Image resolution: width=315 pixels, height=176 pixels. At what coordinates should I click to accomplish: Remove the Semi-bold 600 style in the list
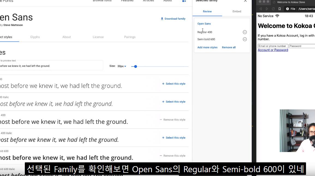tap(173, 156)
